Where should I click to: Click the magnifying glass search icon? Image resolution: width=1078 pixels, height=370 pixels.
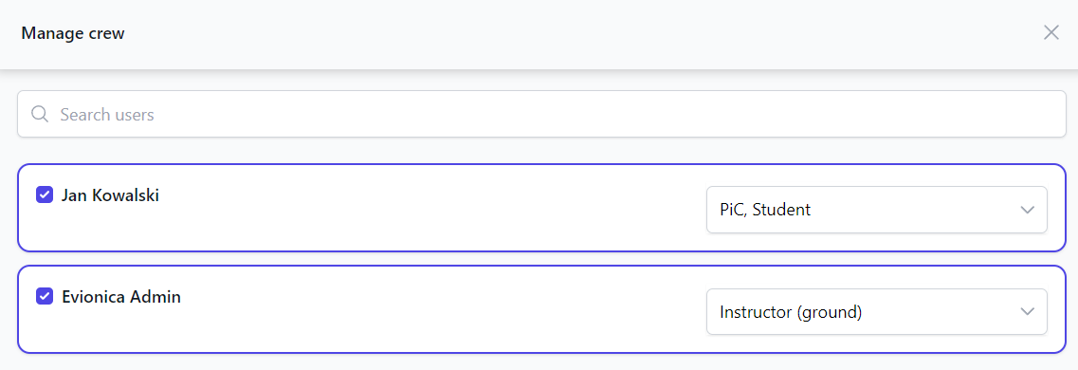pyautogui.click(x=40, y=114)
